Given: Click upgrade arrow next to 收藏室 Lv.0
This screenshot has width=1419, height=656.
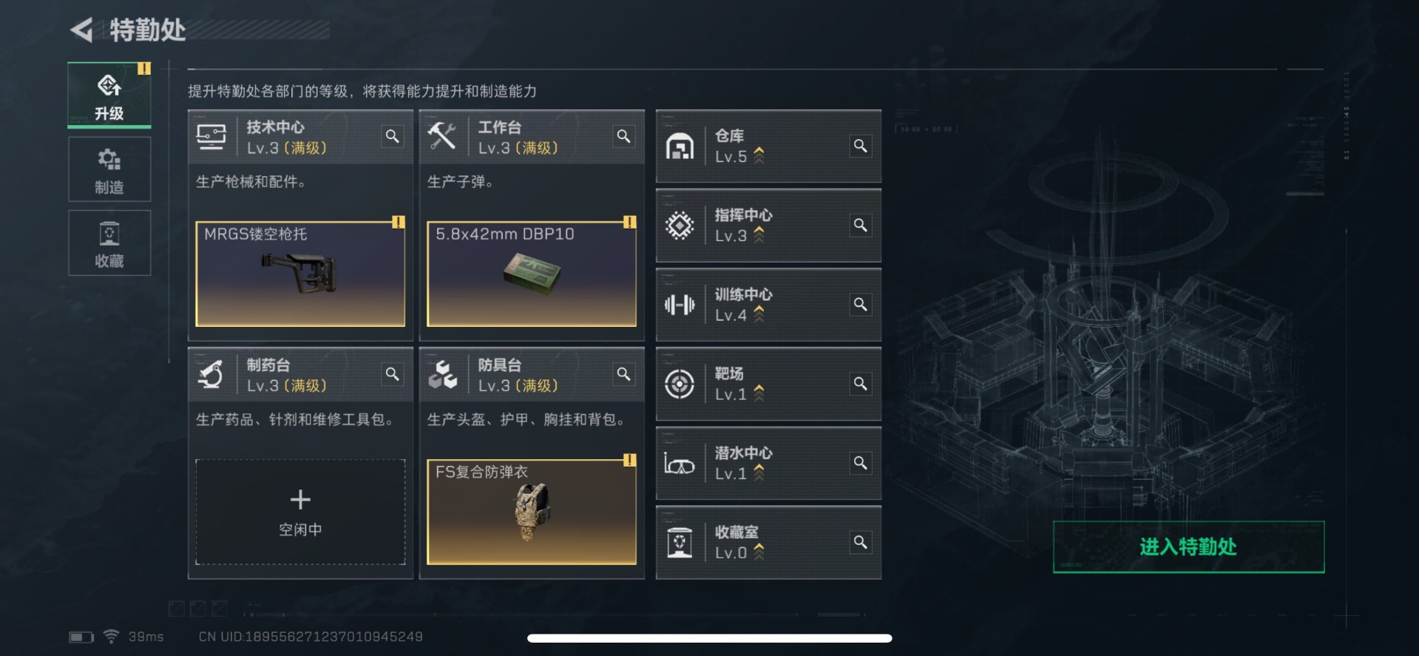Looking at the screenshot, I should 759,552.
